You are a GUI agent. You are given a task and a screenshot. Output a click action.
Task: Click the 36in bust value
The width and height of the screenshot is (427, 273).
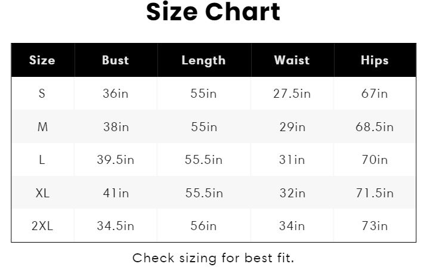coord(115,94)
